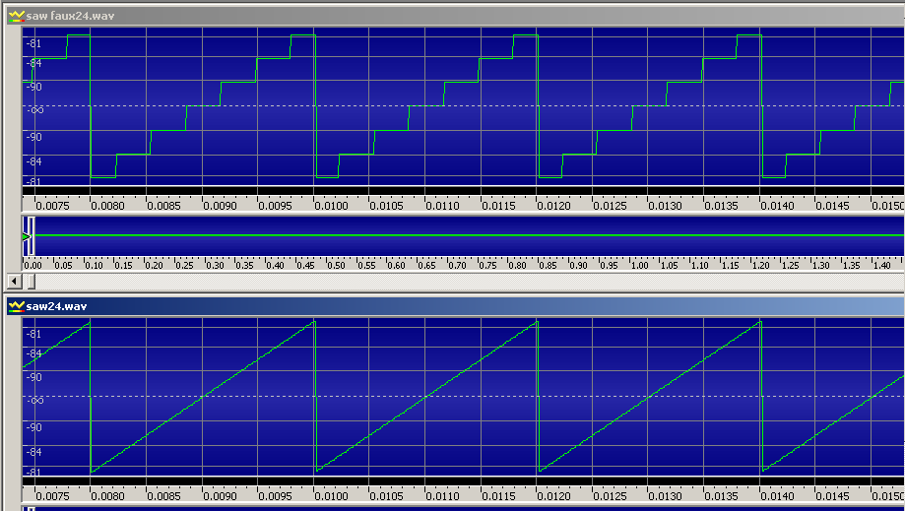Click 0.0120 on saw24.wav time ruler
Image resolution: width=905 pixels, height=511 pixels.
(554, 496)
